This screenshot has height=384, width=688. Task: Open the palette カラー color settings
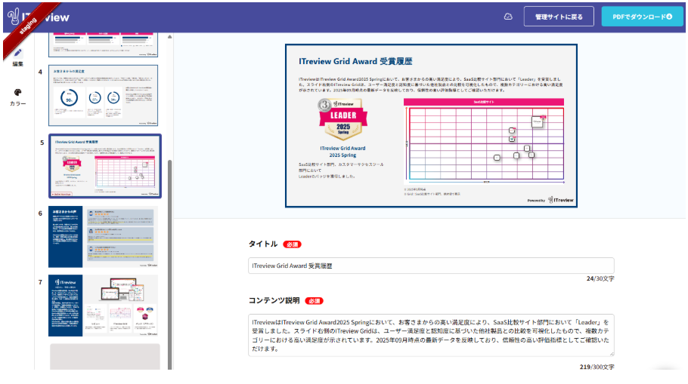click(18, 97)
